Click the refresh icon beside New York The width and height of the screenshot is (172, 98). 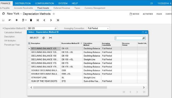pyautogui.click(x=4, y=14)
